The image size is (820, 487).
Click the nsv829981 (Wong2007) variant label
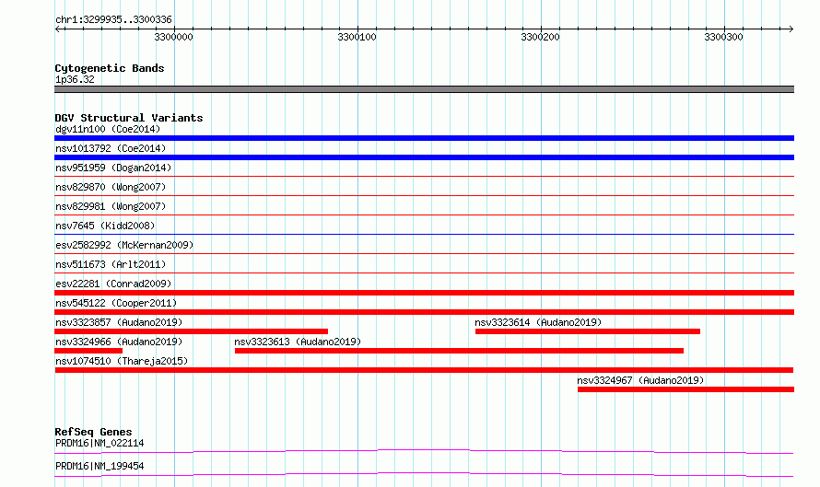[111, 206]
